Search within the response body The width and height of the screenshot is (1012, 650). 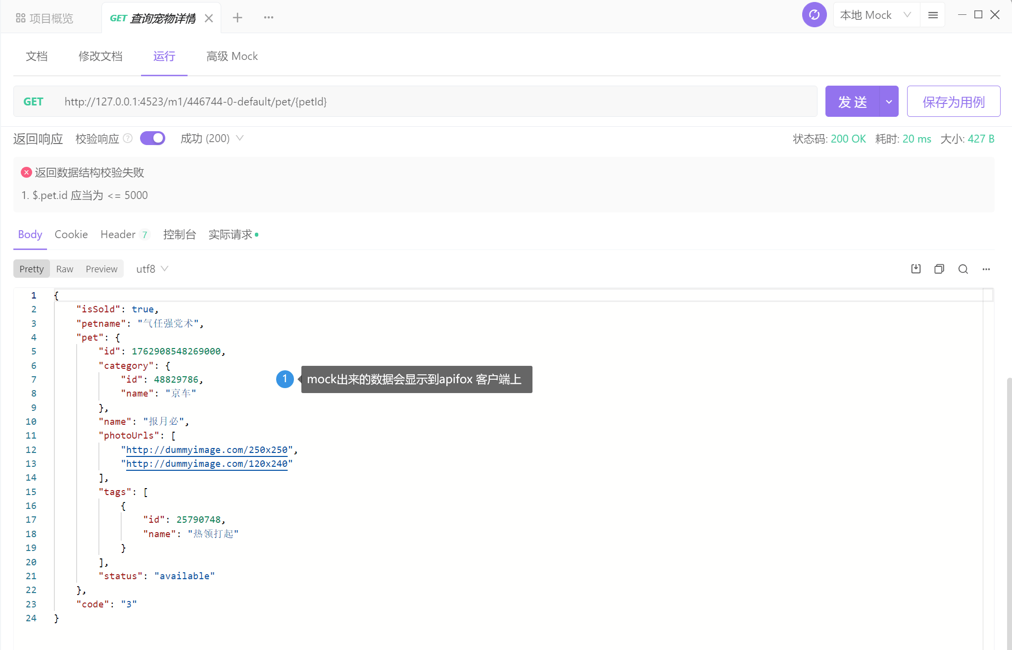[963, 268]
